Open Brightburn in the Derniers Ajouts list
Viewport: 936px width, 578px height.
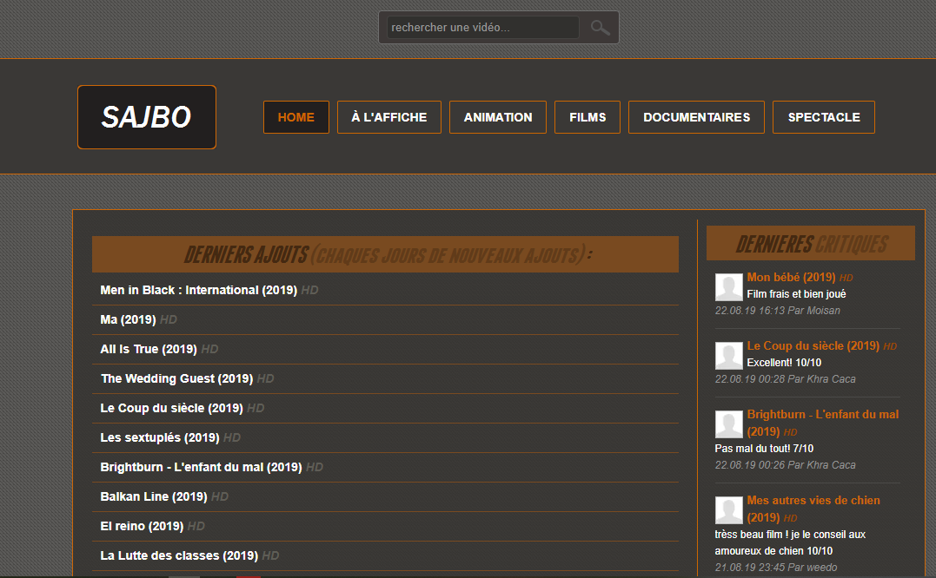201,467
